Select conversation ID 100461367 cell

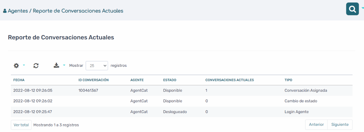click(88, 91)
